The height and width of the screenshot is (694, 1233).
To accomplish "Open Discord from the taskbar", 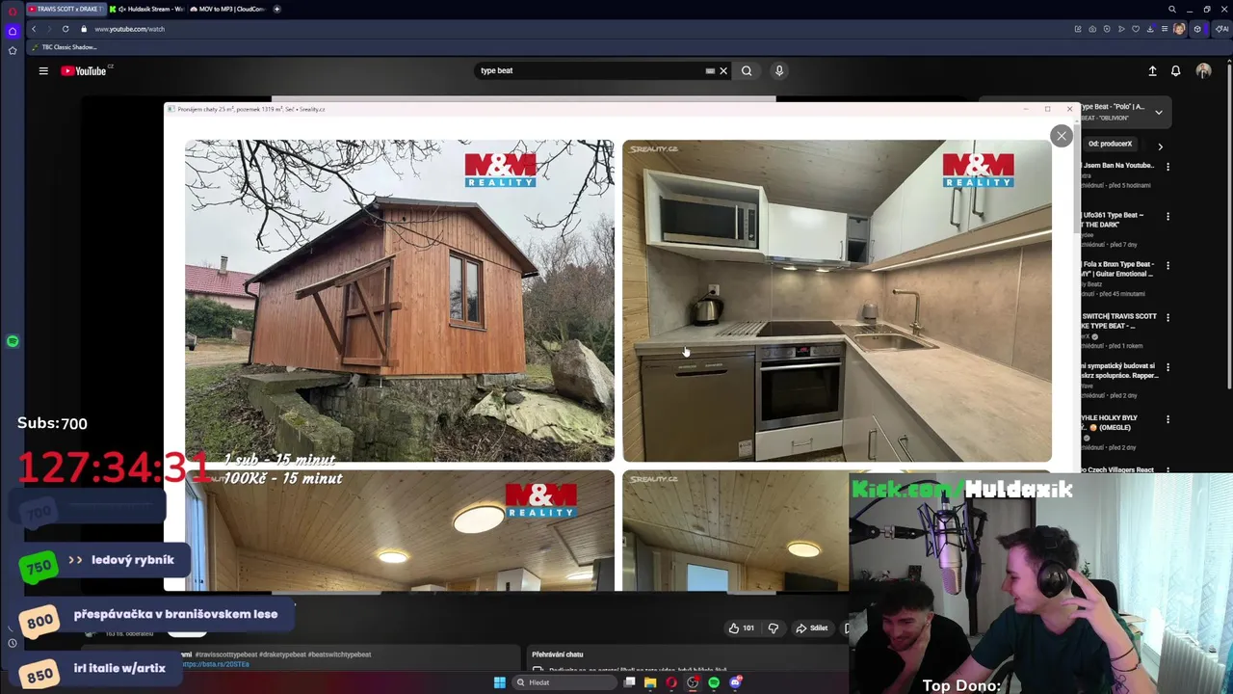I will (x=735, y=682).
